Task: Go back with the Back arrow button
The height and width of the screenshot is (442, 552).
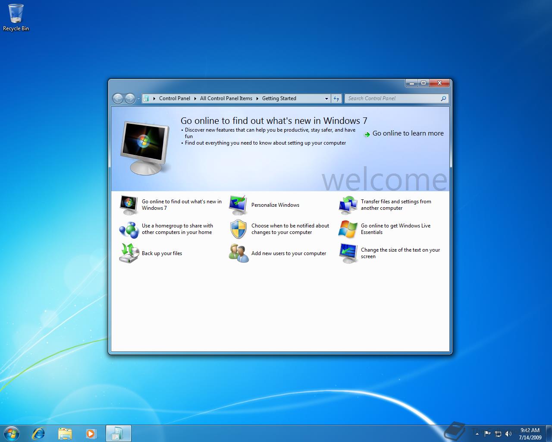Action: coord(118,98)
